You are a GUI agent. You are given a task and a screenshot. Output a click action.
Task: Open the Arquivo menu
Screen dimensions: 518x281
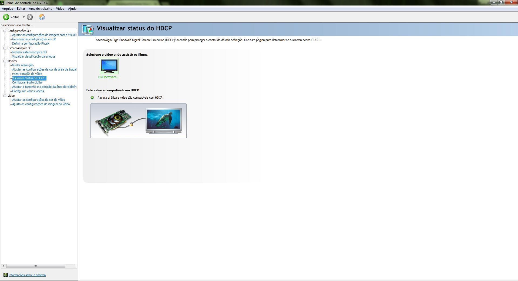(x=8, y=9)
